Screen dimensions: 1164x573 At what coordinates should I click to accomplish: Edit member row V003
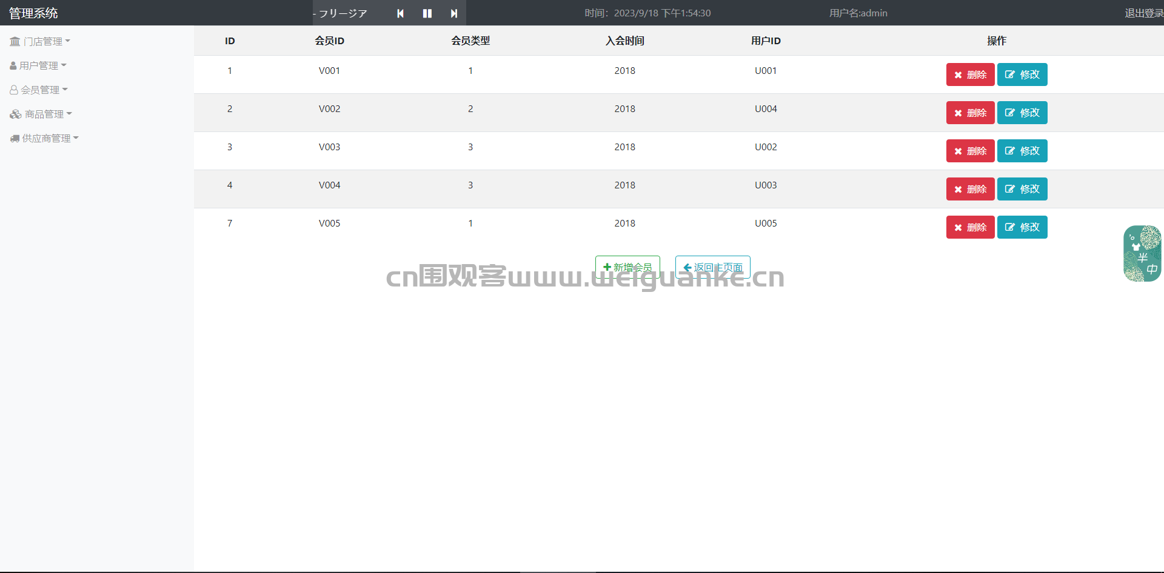[x=1022, y=151]
